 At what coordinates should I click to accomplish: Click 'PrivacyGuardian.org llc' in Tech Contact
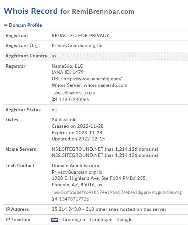(x=77, y=172)
